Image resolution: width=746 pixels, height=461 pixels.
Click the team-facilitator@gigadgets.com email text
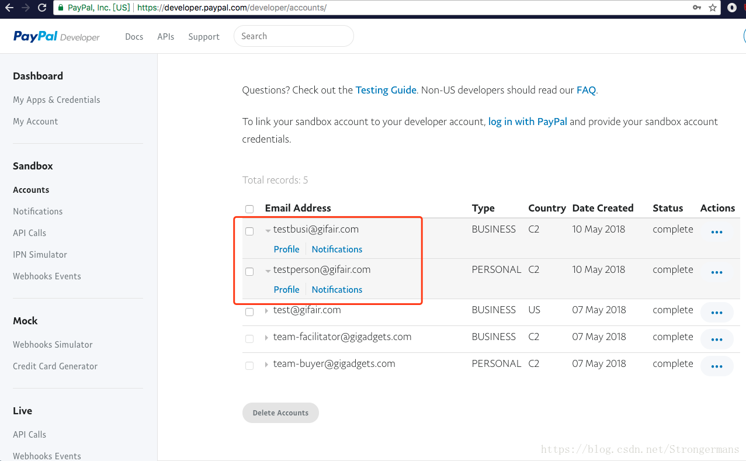[342, 337]
